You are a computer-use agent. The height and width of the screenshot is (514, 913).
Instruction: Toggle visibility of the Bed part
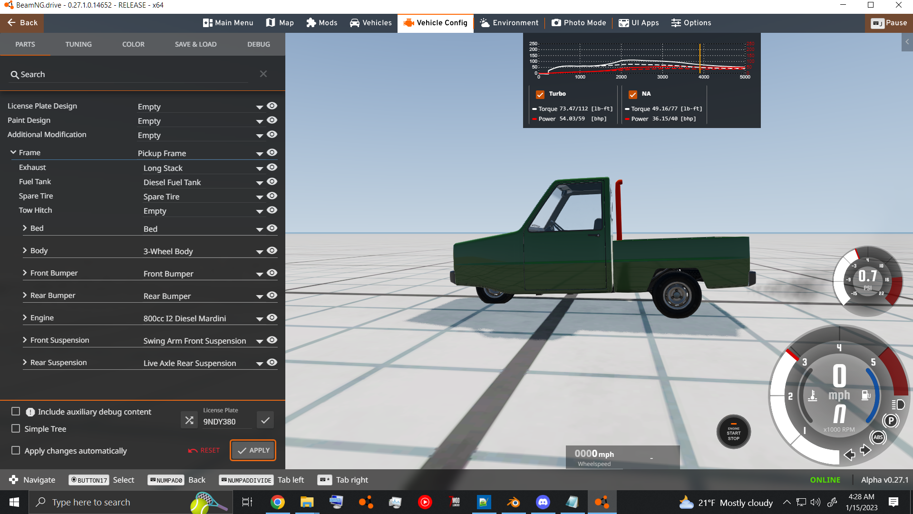click(272, 228)
